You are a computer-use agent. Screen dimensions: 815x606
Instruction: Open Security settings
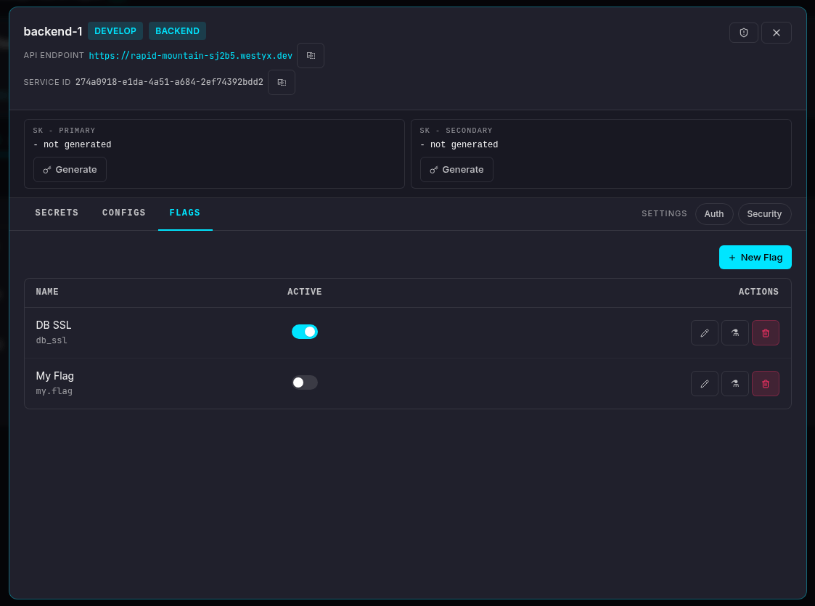[764, 214]
